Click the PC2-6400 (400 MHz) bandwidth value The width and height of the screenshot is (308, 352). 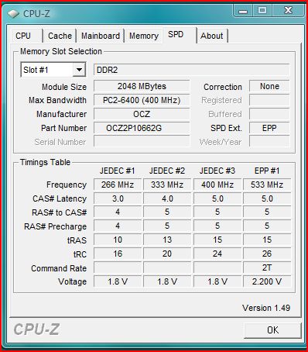click(142, 100)
